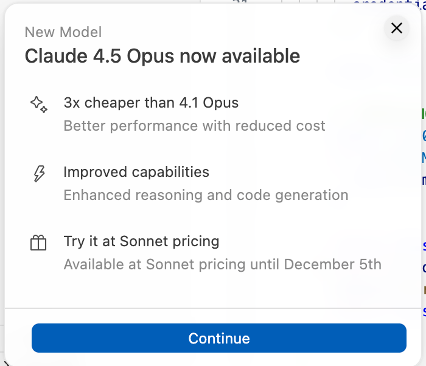Select the 'Improved capabilities' heading
This screenshot has height=366, width=426.
point(136,172)
